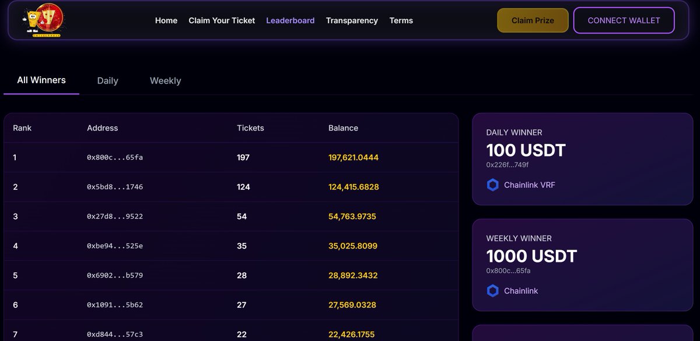The width and height of the screenshot is (700, 341).
Task: Select the All Winners tab
Action: [41, 80]
